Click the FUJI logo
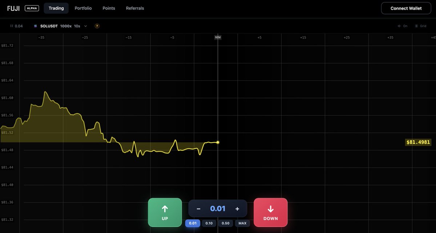Screen dimensions: 436x233 [13, 8]
